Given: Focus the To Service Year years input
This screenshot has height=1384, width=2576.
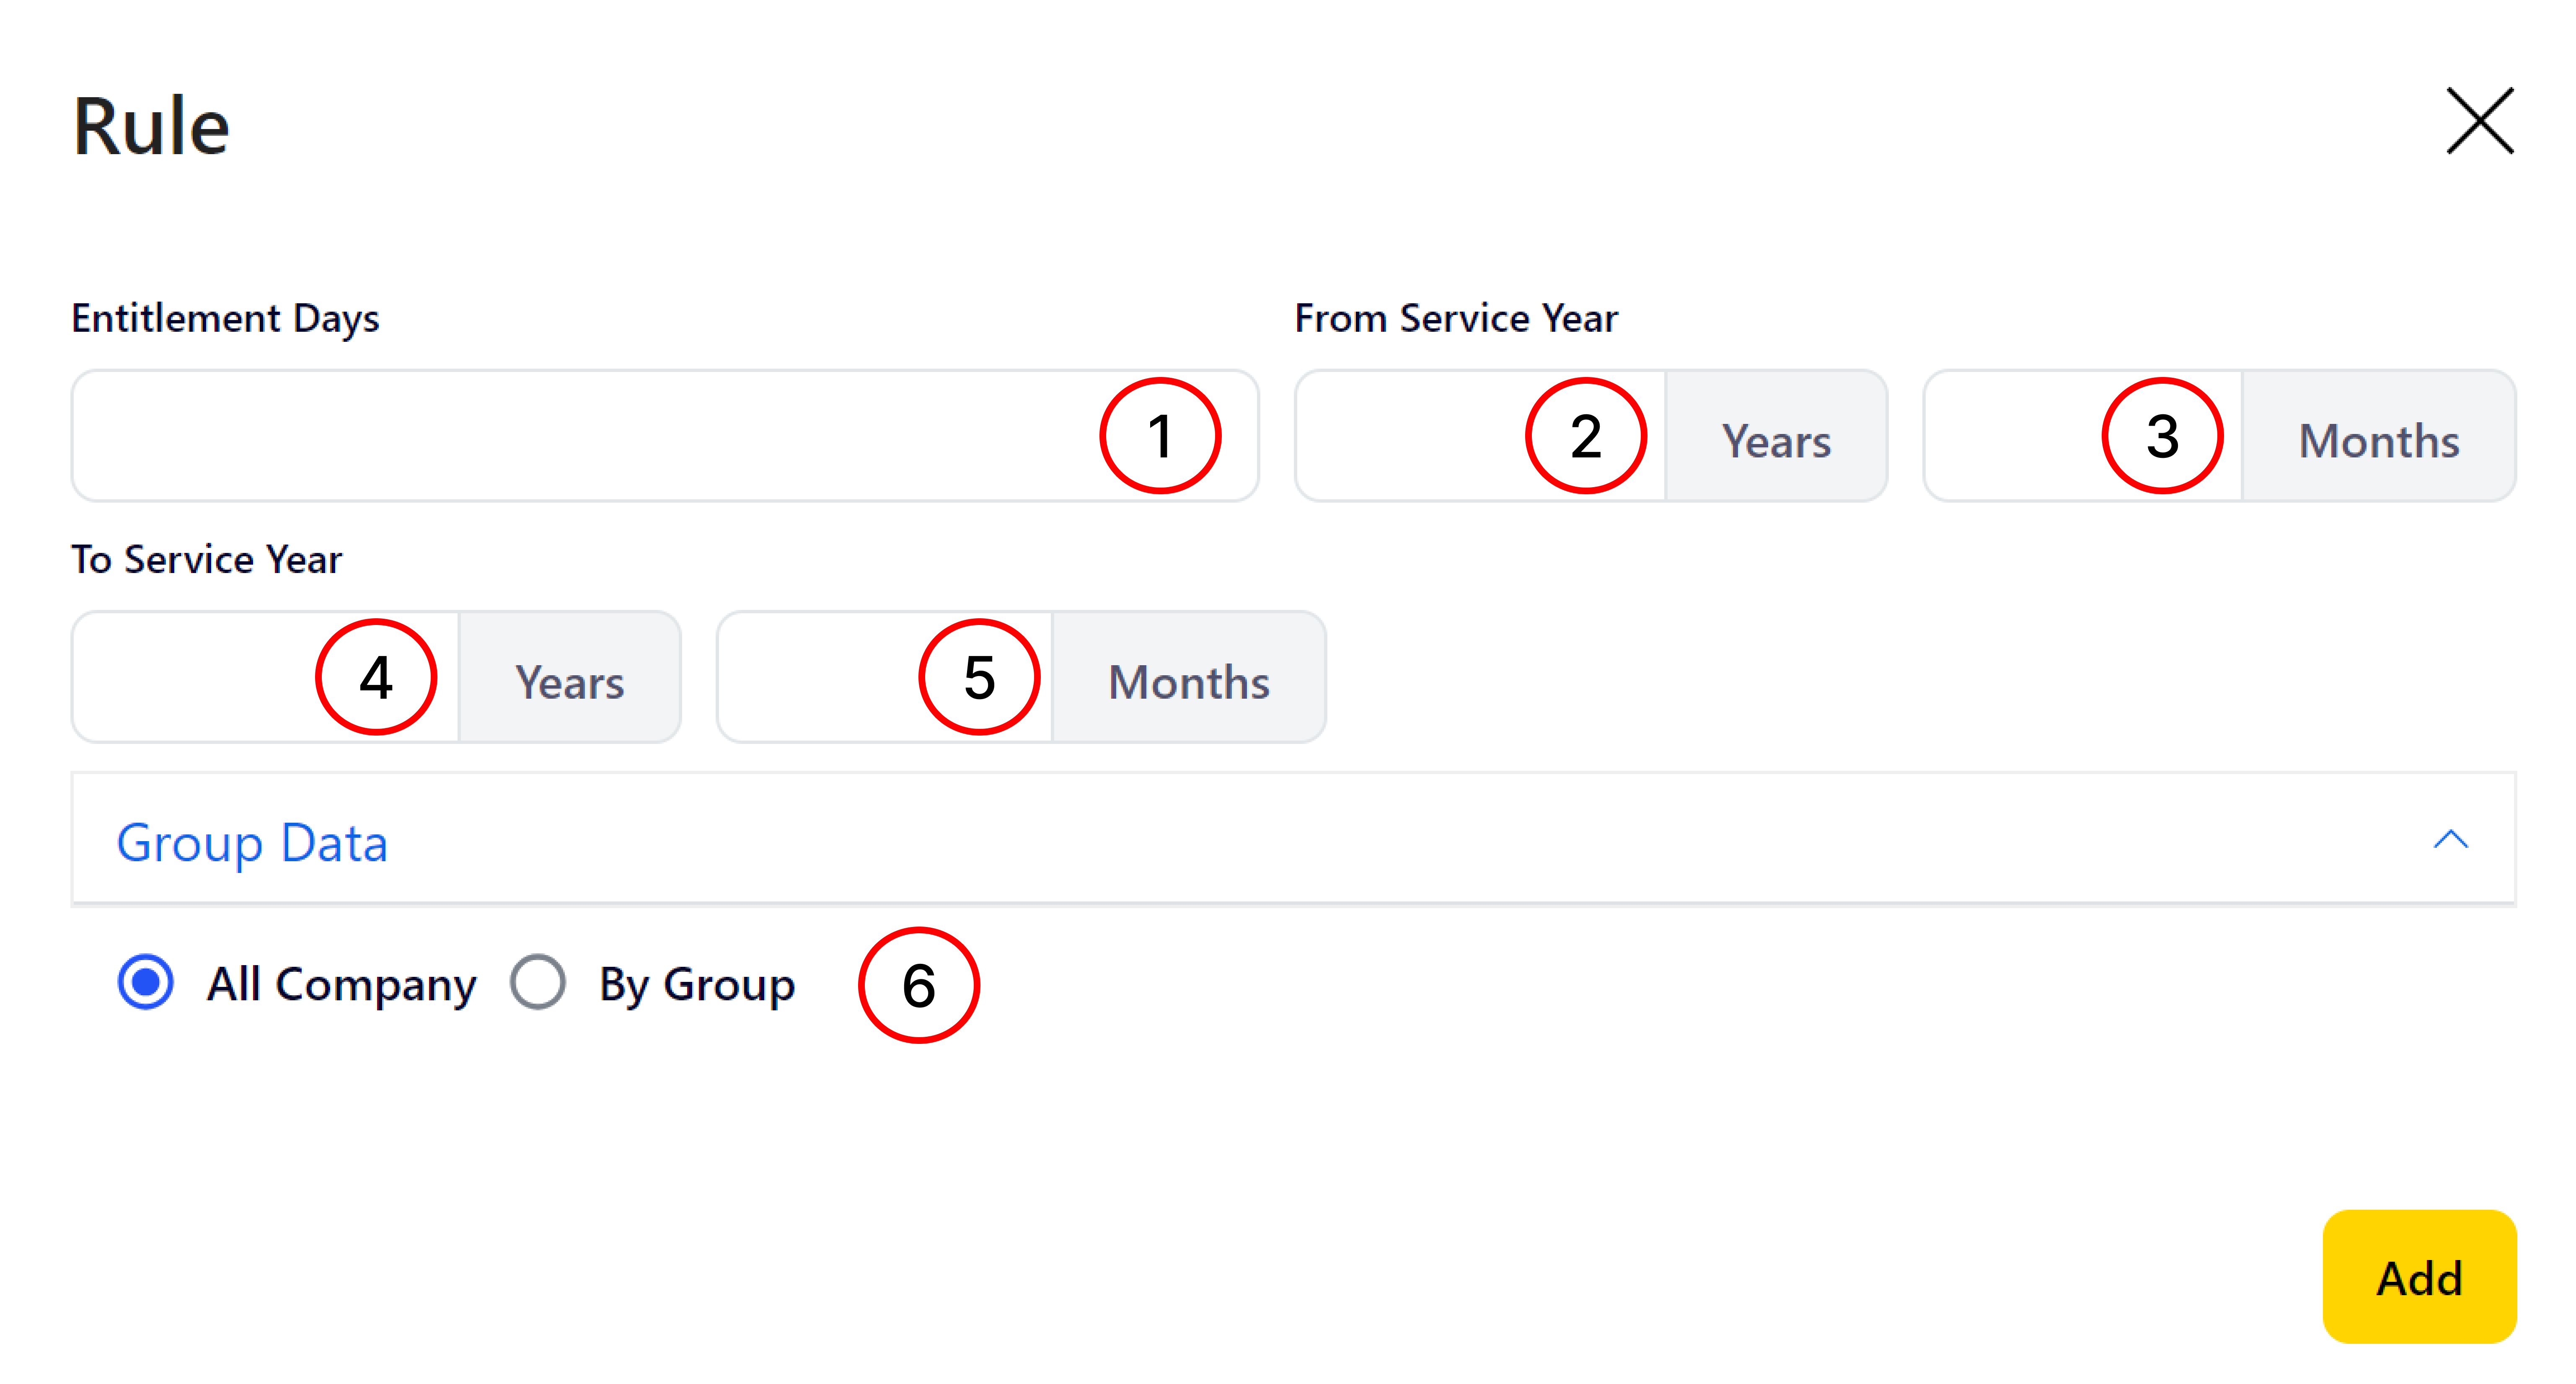Looking at the screenshot, I should point(266,677).
